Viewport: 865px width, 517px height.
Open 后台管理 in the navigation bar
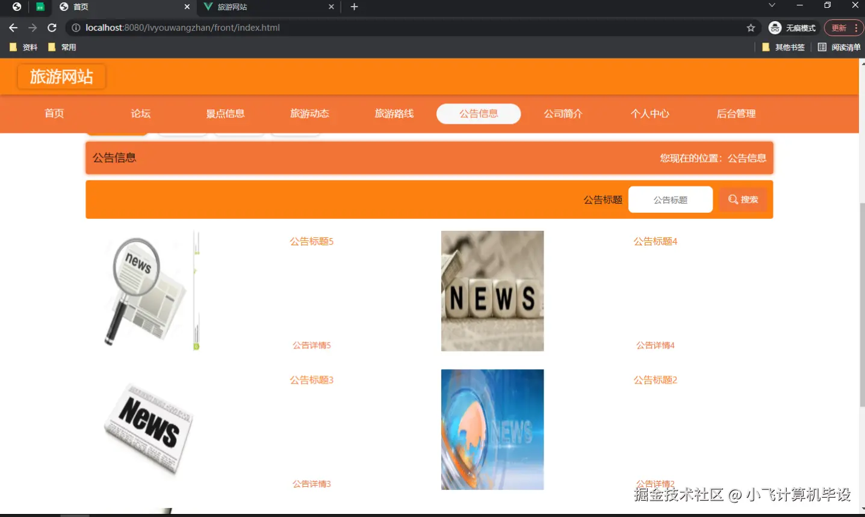tap(736, 114)
